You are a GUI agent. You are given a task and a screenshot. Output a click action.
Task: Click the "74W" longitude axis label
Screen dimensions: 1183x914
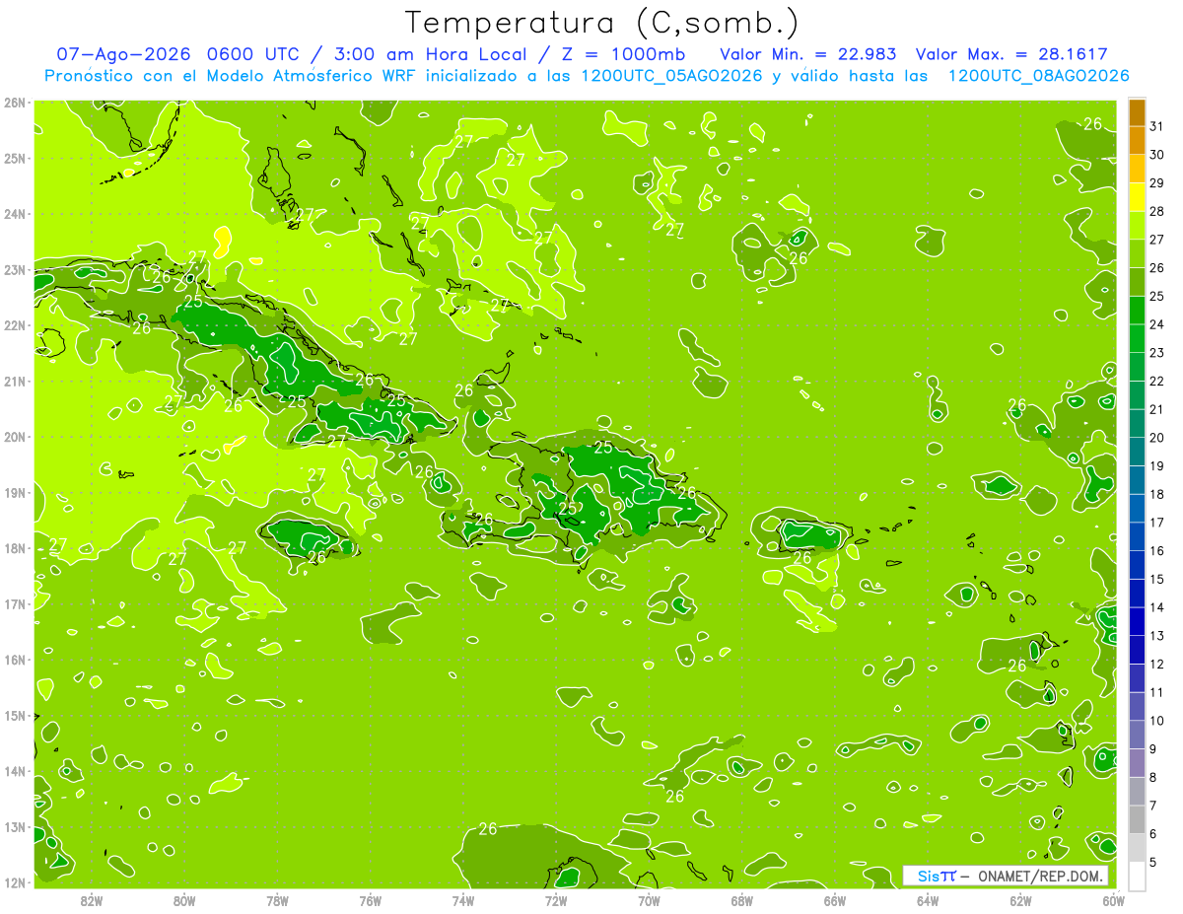pos(462,900)
